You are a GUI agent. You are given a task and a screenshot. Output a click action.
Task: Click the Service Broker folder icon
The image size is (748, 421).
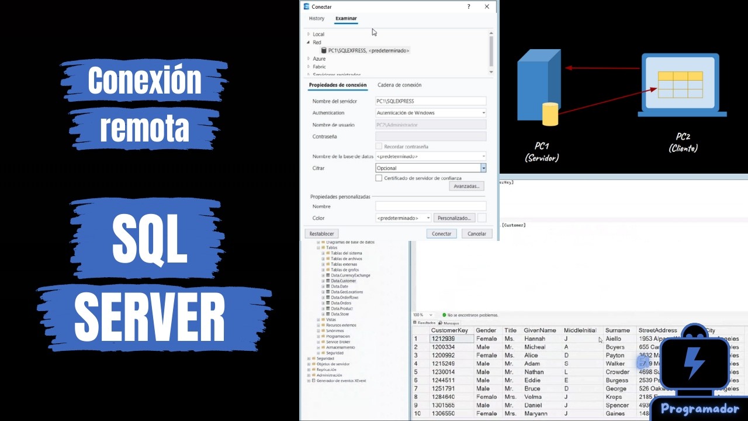tap(324, 342)
